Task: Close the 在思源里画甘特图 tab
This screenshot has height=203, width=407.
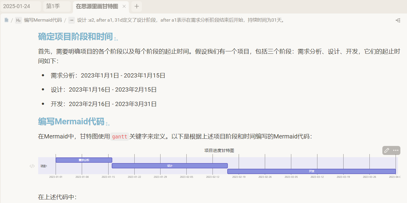Action: (x=124, y=6)
